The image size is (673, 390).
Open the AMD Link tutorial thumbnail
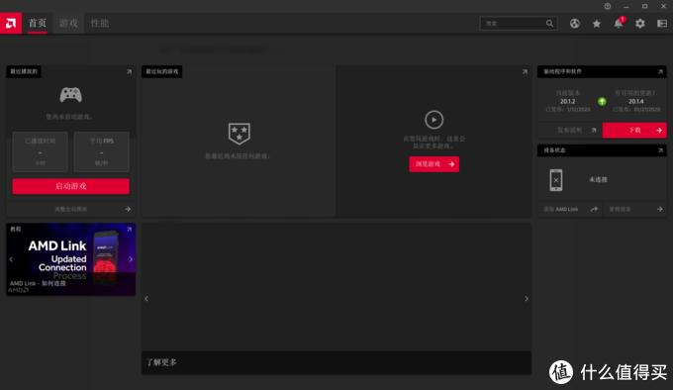coord(71,259)
